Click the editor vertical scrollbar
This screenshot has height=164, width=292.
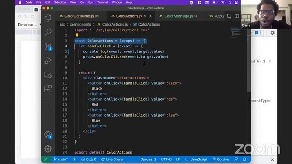pyautogui.click(x=249, y=60)
